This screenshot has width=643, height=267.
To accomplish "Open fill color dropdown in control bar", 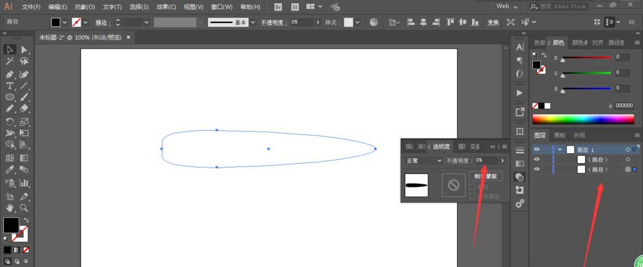I will (65, 22).
